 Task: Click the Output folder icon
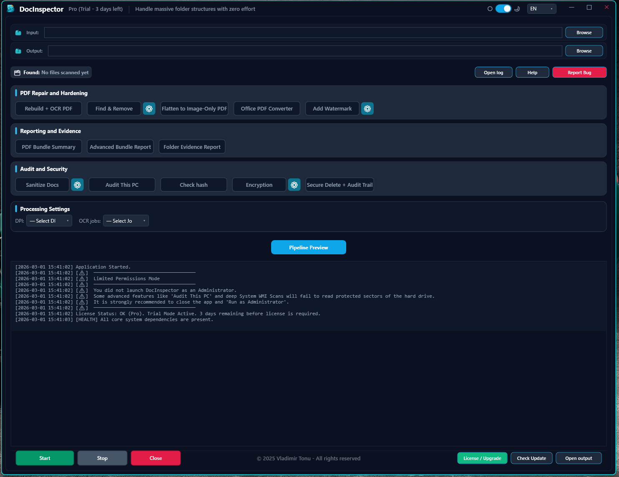[x=18, y=51]
